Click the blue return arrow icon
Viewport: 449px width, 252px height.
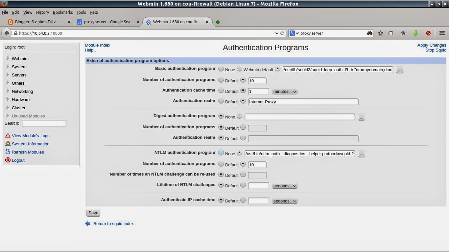pos(88,223)
